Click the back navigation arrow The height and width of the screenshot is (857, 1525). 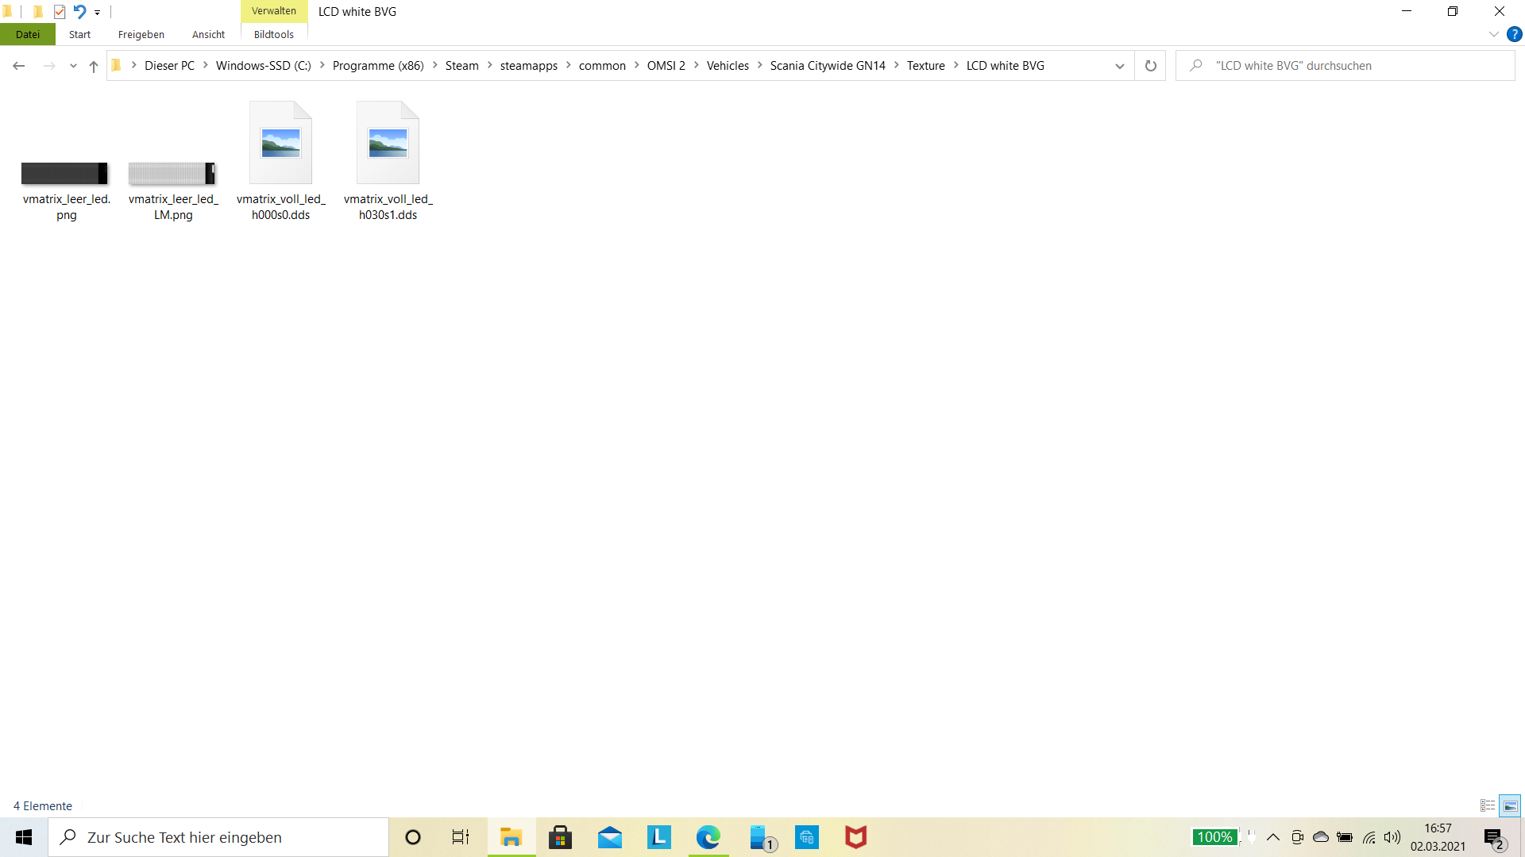click(19, 66)
